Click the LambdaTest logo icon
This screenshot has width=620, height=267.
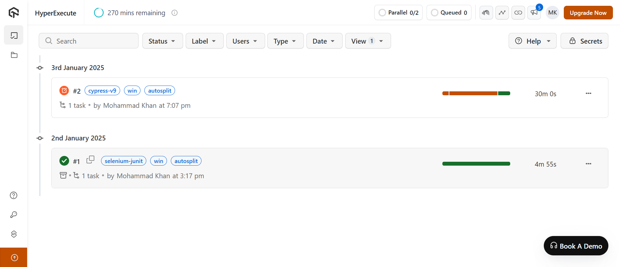click(x=14, y=13)
